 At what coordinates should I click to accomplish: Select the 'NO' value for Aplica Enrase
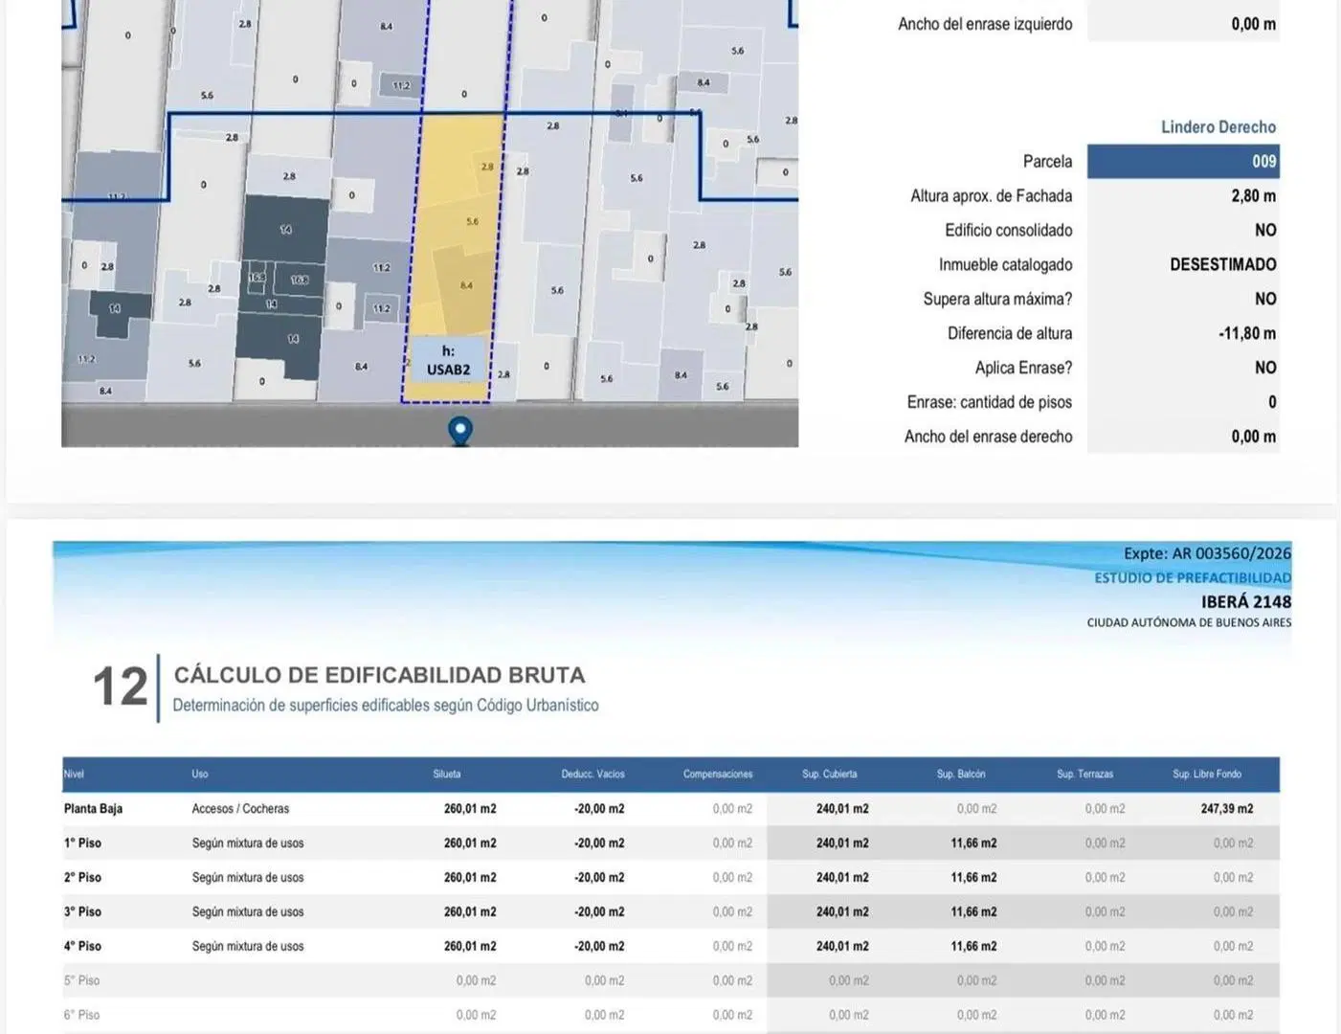click(x=1265, y=369)
